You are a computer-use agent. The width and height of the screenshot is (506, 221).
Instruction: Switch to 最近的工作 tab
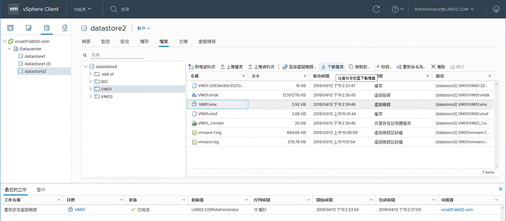click(16, 190)
